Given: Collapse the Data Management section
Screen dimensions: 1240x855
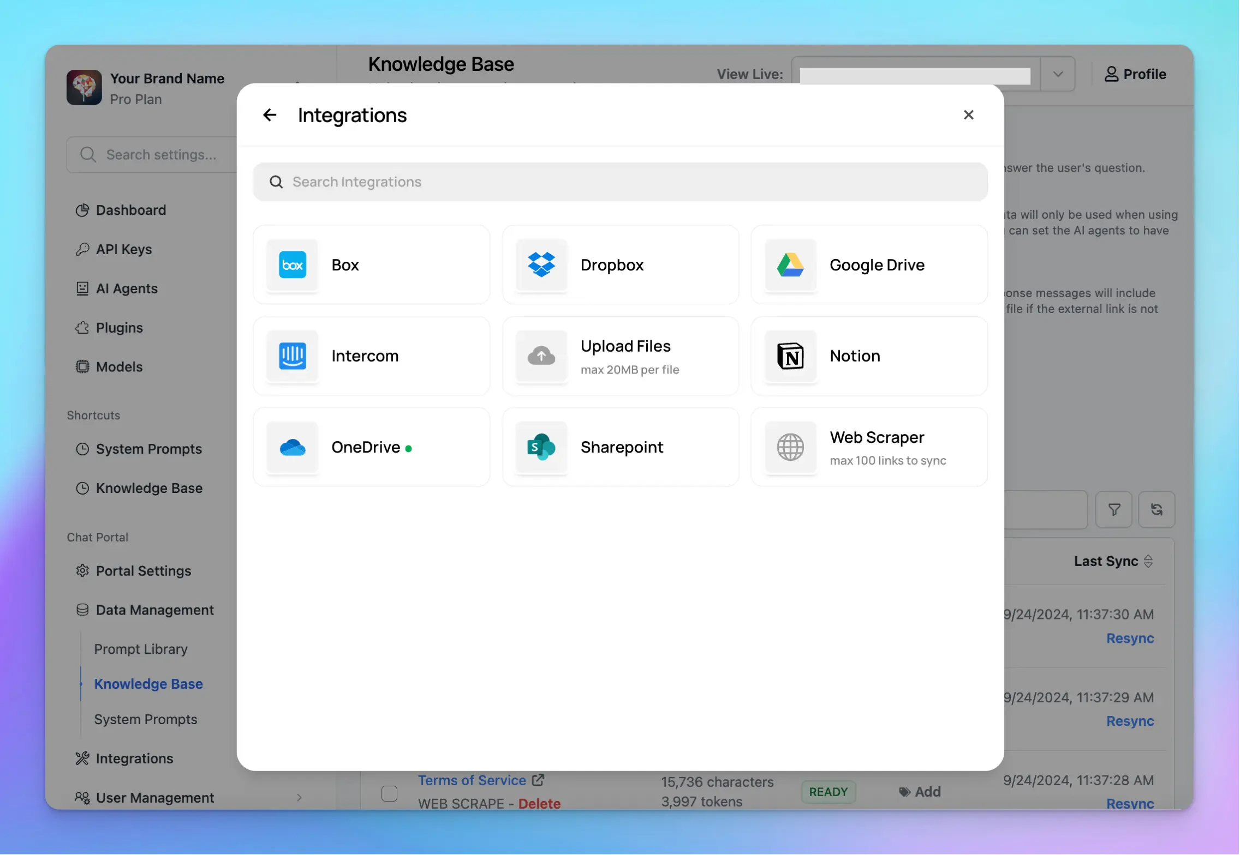Looking at the screenshot, I should point(155,611).
